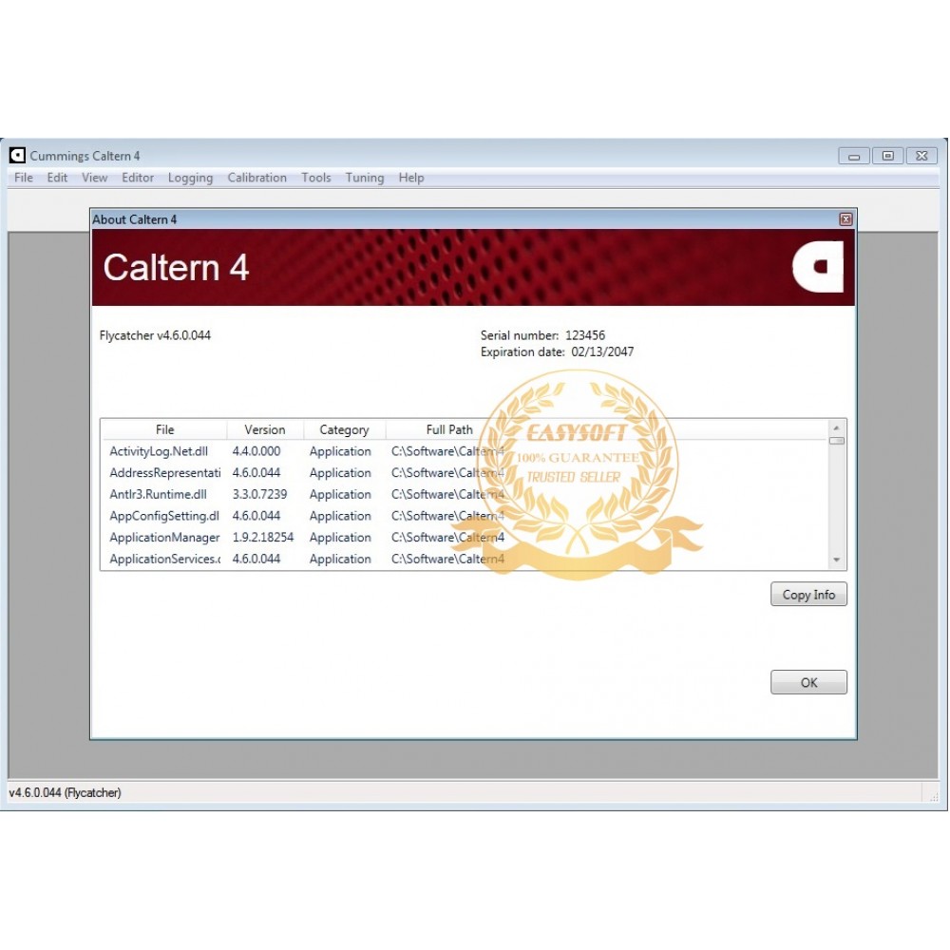Click the About Caltern 4 dialog title
This screenshot has width=950, height=950.
click(135, 219)
